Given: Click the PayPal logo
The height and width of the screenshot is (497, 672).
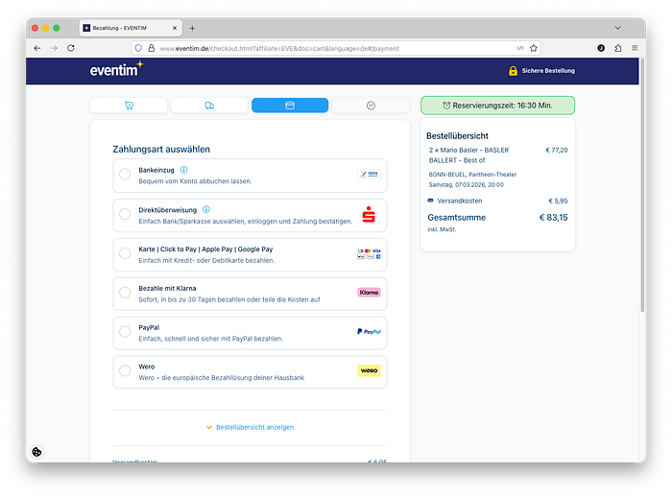Looking at the screenshot, I should point(369,332).
